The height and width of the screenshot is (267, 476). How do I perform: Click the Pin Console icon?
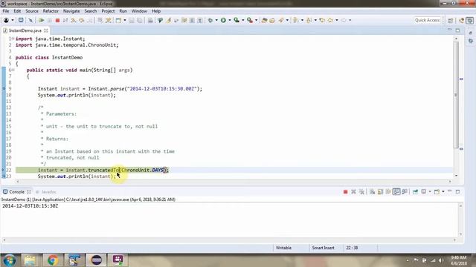pyautogui.click(x=415, y=191)
